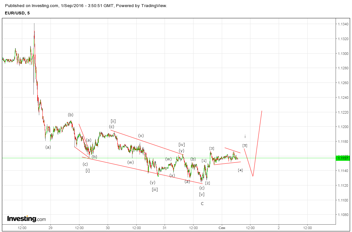Select the [iv] wave label

pos(182,144)
